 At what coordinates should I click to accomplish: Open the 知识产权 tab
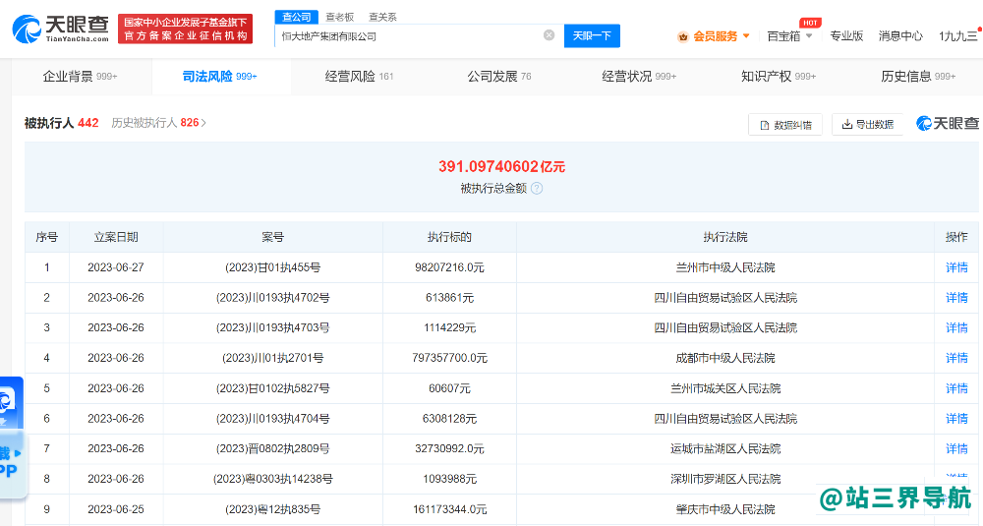pyautogui.click(x=778, y=77)
